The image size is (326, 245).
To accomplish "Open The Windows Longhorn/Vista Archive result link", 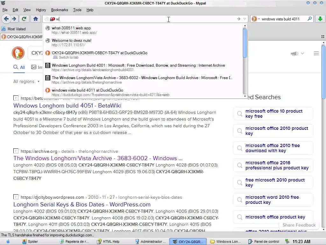I will coord(98,158).
